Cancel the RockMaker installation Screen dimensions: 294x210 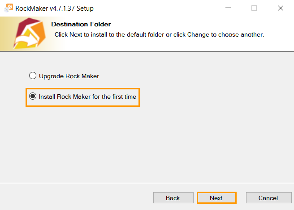tap(269, 198)
